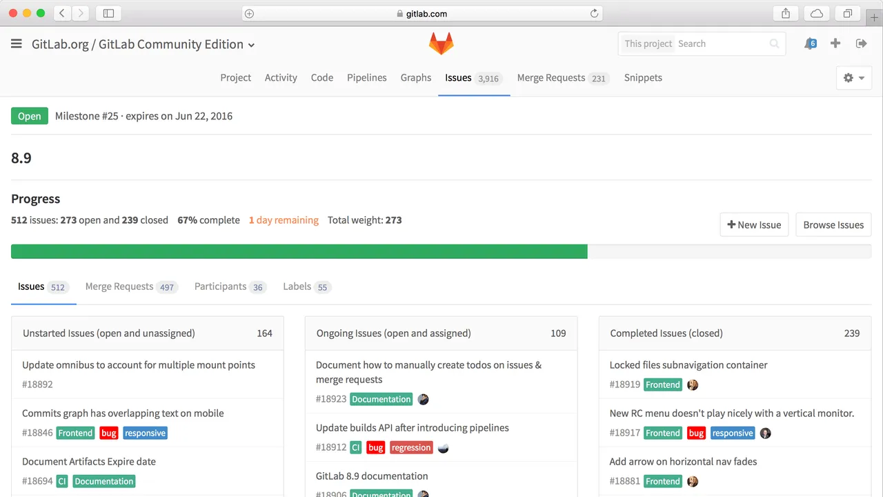This screenshot has width=883, height=497.
Task: Click the search magnifier icon
Action: 775,43
